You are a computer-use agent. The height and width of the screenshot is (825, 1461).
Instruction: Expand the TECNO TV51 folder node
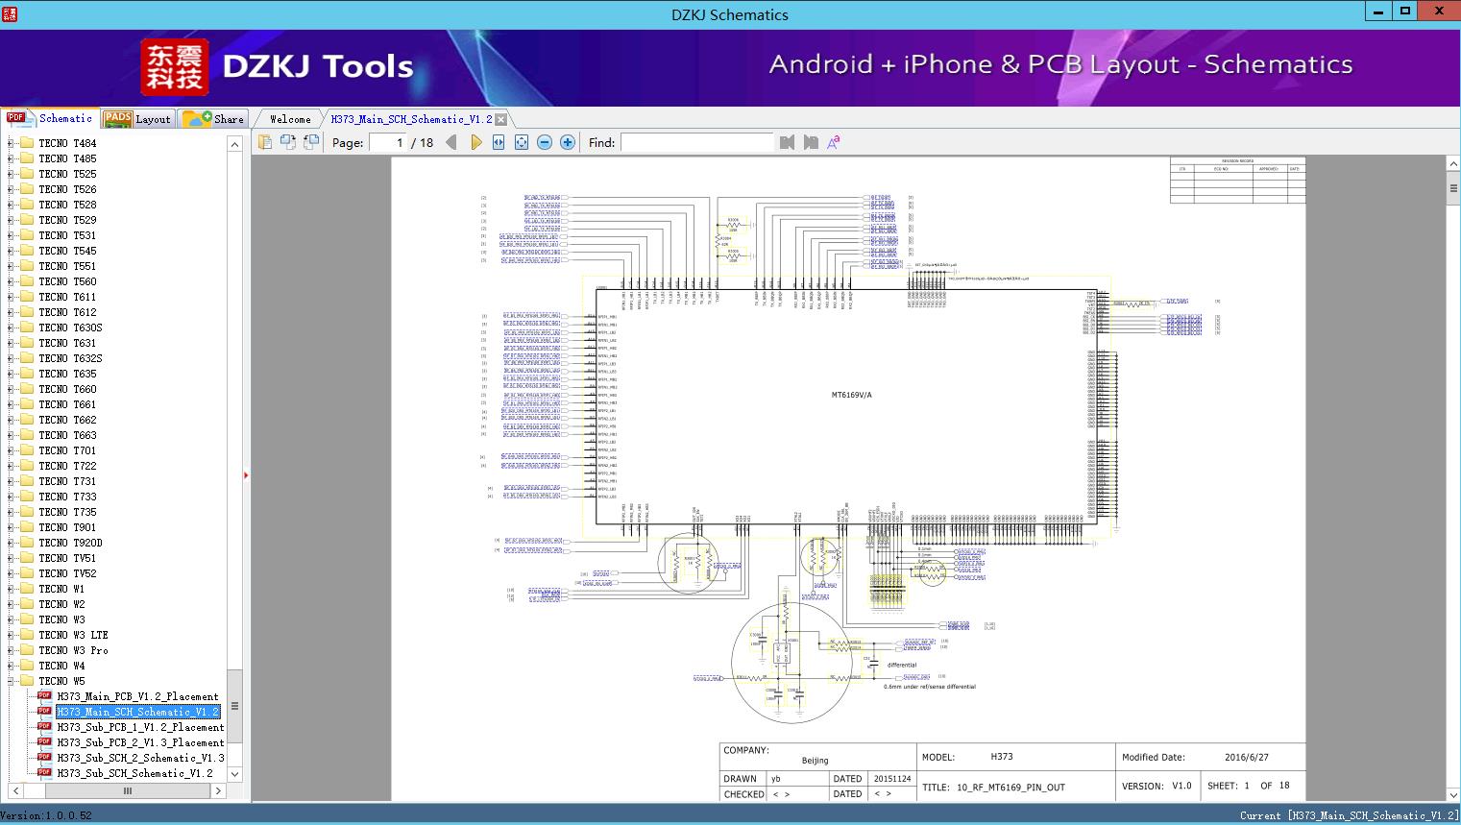point(11,558)
